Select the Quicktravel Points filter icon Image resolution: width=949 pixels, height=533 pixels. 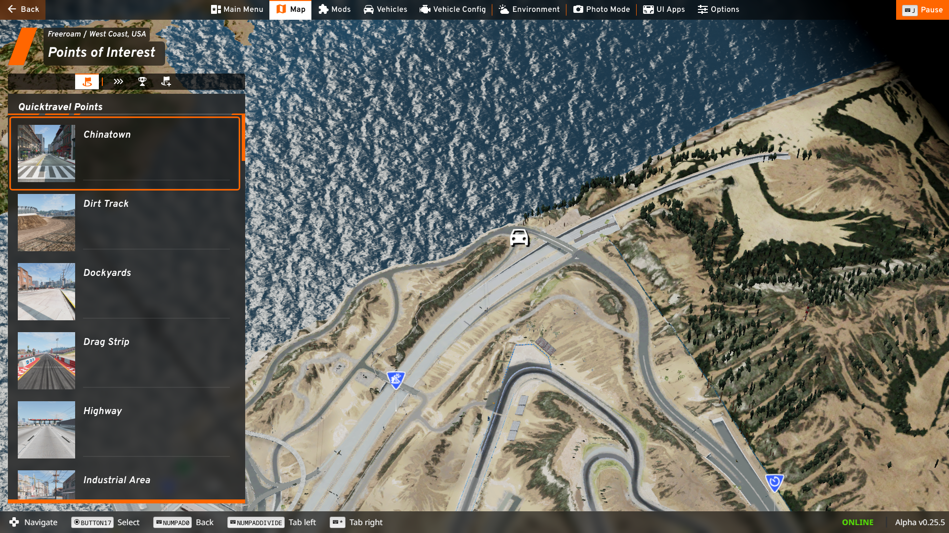(x=87, y=81)
